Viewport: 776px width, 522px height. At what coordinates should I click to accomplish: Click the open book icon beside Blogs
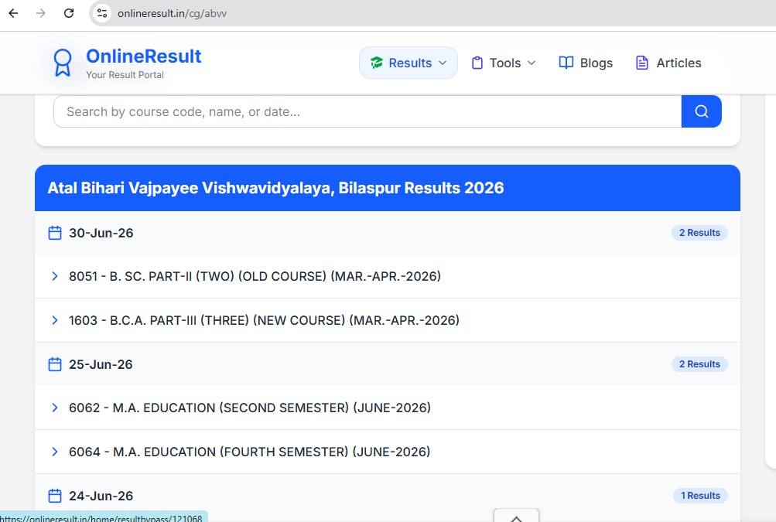pos(566,63)
